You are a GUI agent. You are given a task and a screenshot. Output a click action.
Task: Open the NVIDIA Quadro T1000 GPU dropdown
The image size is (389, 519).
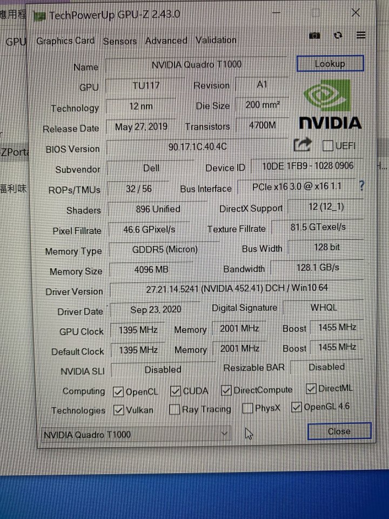pyautogui.click(x=136, y=434)
